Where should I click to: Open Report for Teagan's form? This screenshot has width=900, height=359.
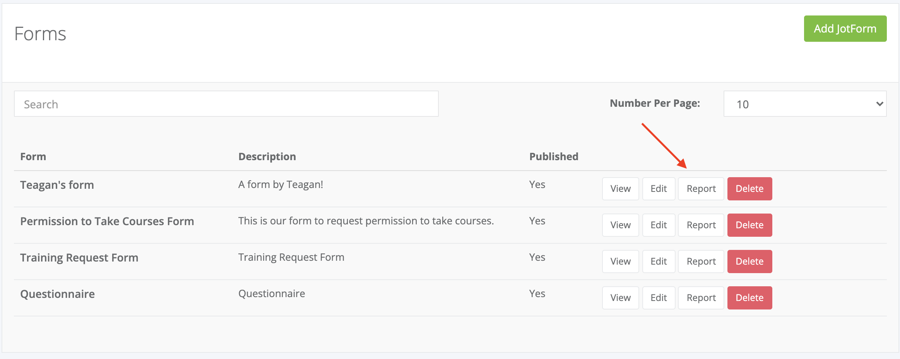[701, 189]
